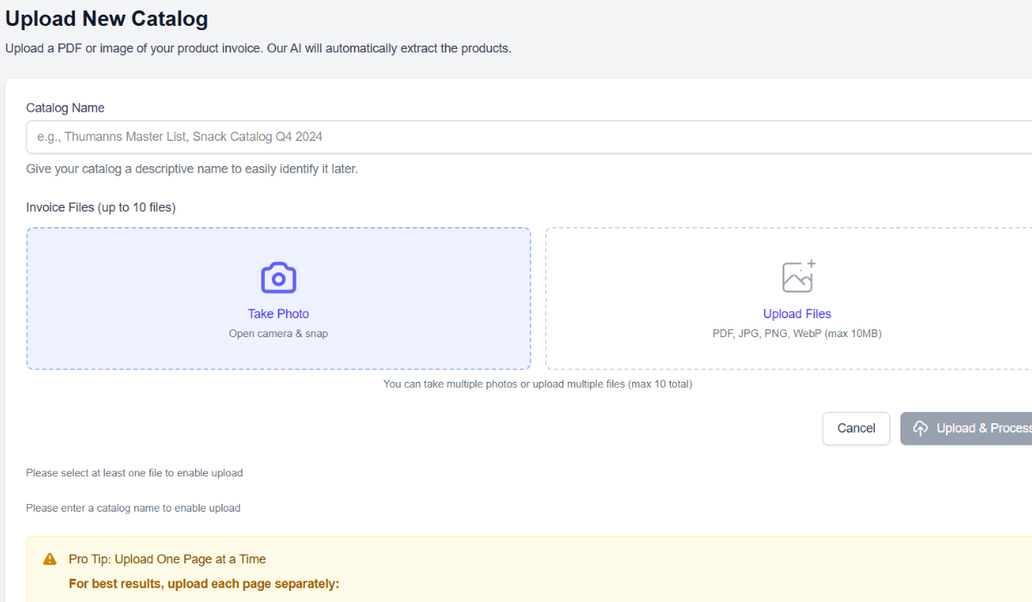
Task: Click the Upload New Catalog heading
Action: point(107,18)
